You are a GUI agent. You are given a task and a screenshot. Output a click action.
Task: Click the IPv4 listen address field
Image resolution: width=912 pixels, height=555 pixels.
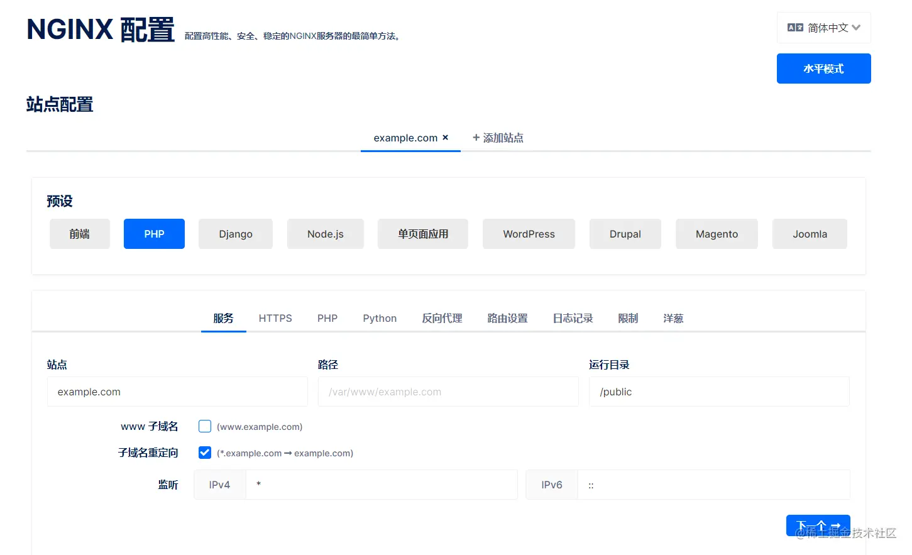(382, 485)
